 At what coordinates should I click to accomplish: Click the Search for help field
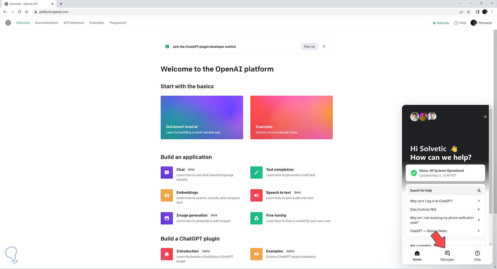tap(445, 190)
